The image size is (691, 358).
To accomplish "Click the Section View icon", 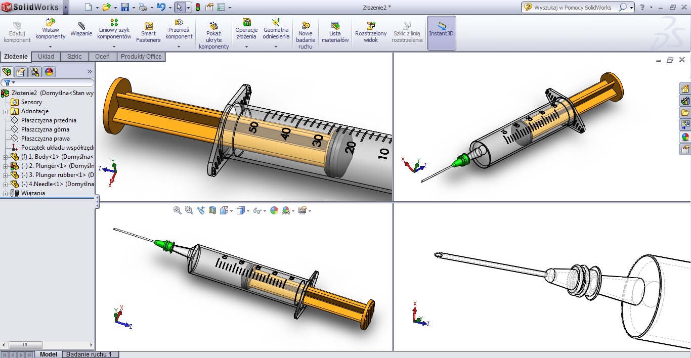I will (x=212, y=210).
